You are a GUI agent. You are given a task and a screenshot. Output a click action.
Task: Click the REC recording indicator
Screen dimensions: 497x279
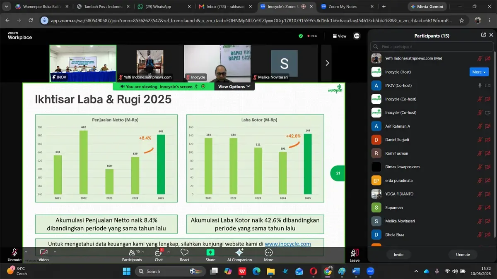pos(312,36)
